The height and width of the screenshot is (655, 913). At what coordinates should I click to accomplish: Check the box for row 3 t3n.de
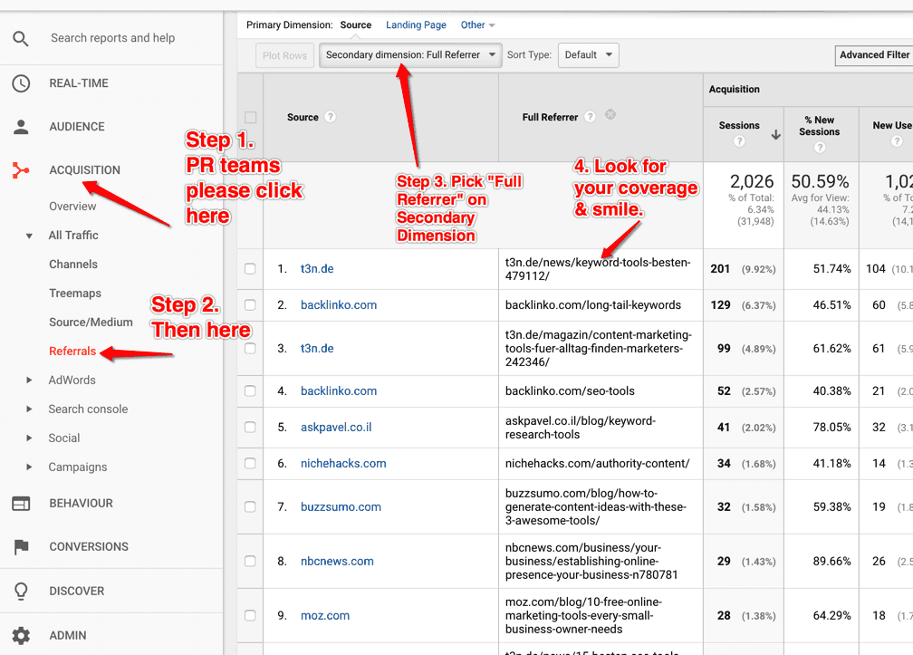point(250,348)
